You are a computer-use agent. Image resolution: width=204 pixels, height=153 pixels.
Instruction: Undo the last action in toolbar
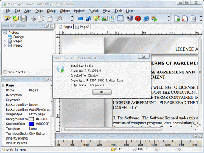tap(59, 18)
